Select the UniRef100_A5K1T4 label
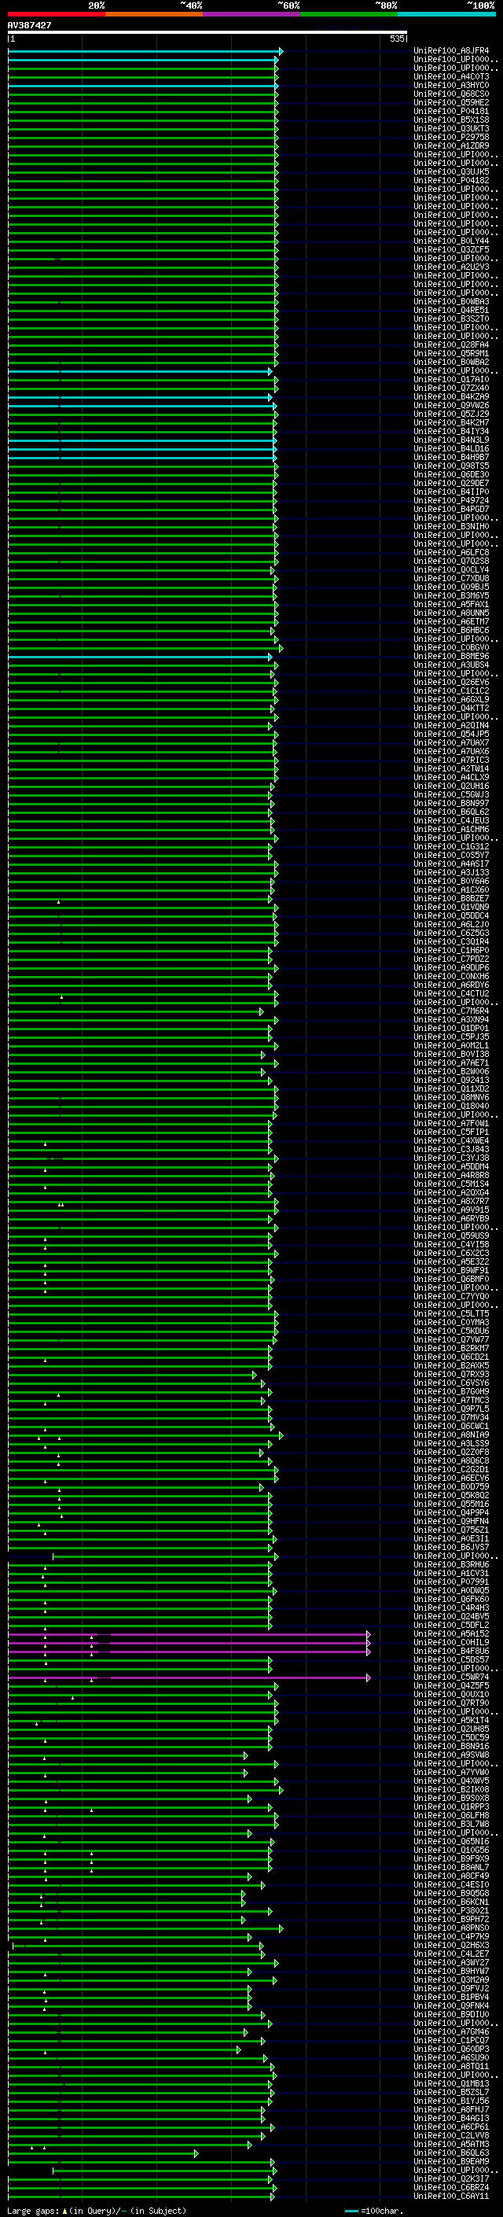This screenshot has width=503, height=2217. [x=451, y=1719]
